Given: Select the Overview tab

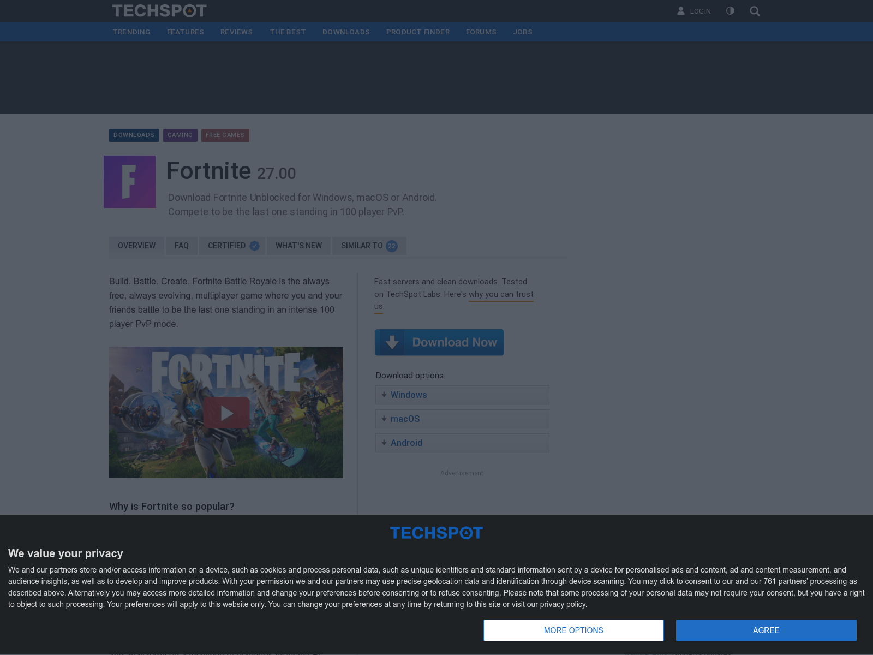Looking at the screenshot, I should pyautogui.click(x=136, y=246).
